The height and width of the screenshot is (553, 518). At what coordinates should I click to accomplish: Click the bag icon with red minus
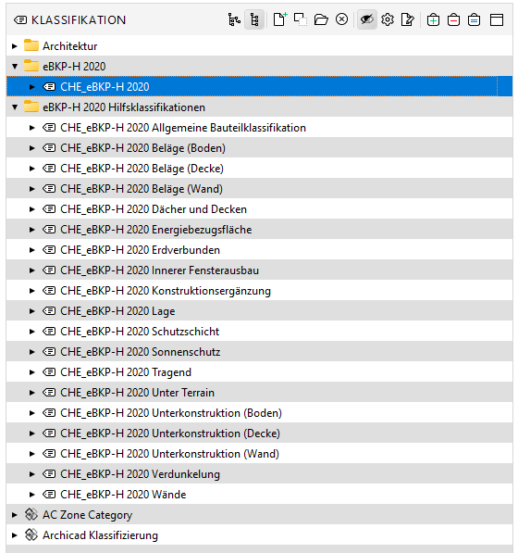point(453,19)
